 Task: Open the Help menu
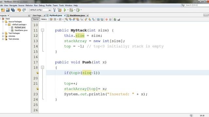[75, 6]
